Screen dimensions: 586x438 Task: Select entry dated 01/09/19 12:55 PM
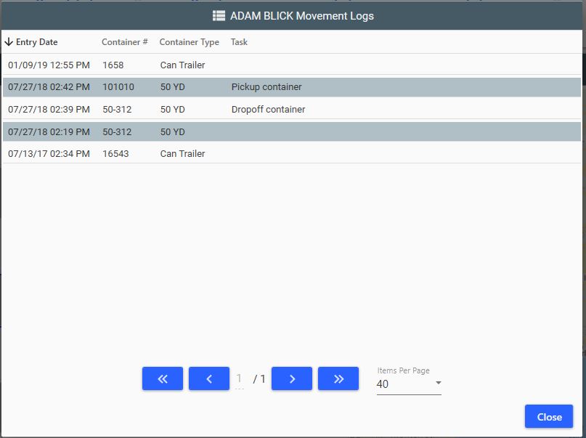coord(291,65)
